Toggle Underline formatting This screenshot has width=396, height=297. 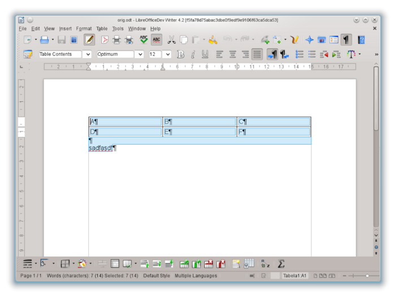pyautogui.click(x=205, y=54)
